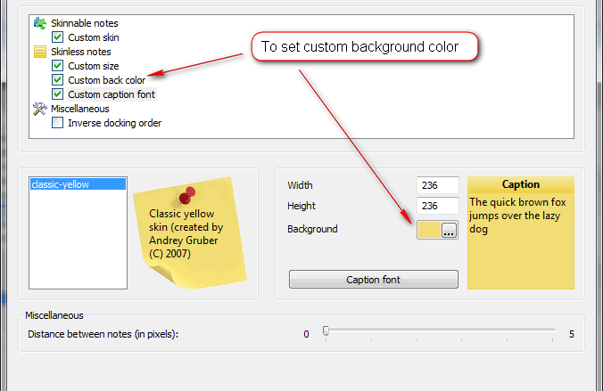This screenshot has width=603, height=391.
Task: Click the Skinnable notes puzzle icon
Action: click(39, 23)
